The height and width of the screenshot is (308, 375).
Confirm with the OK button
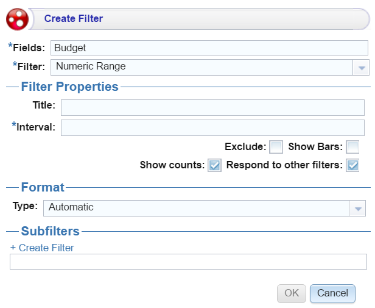292,293
